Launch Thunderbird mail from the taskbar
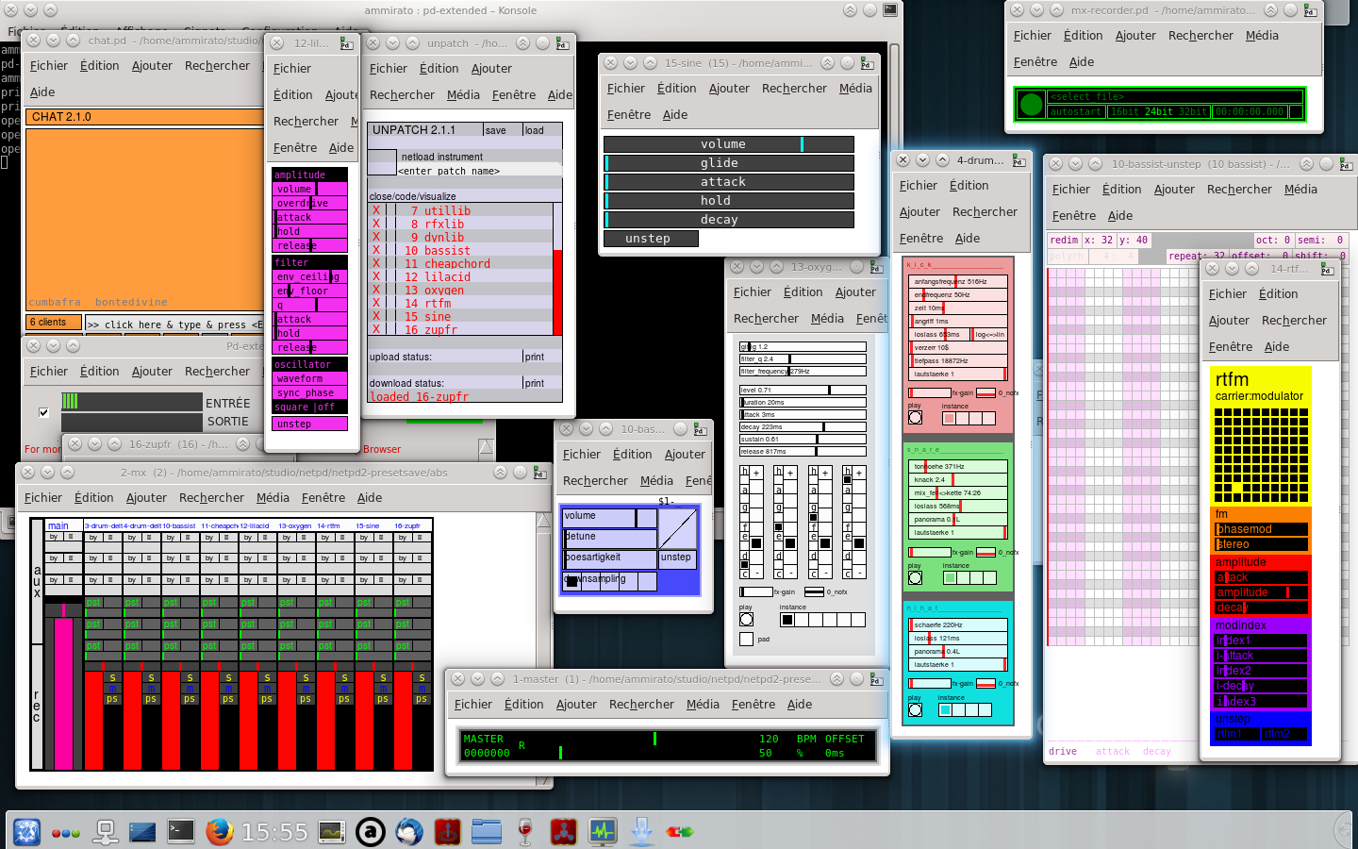Screen dimensions: 1358x849 click(409, 831)
